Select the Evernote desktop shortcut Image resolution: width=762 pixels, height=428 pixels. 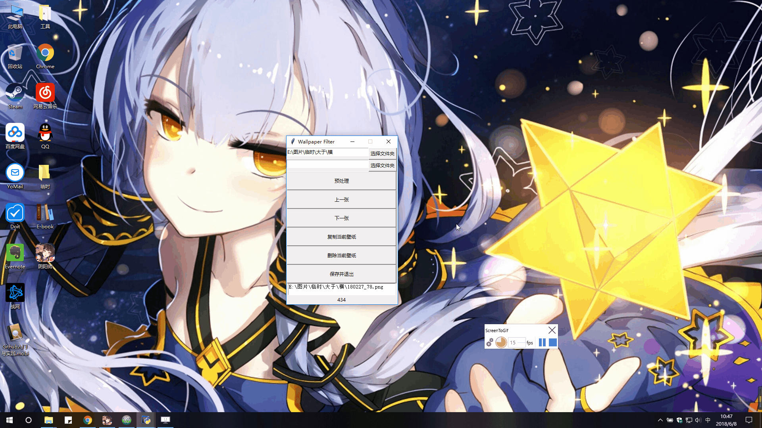pos(15,254)
